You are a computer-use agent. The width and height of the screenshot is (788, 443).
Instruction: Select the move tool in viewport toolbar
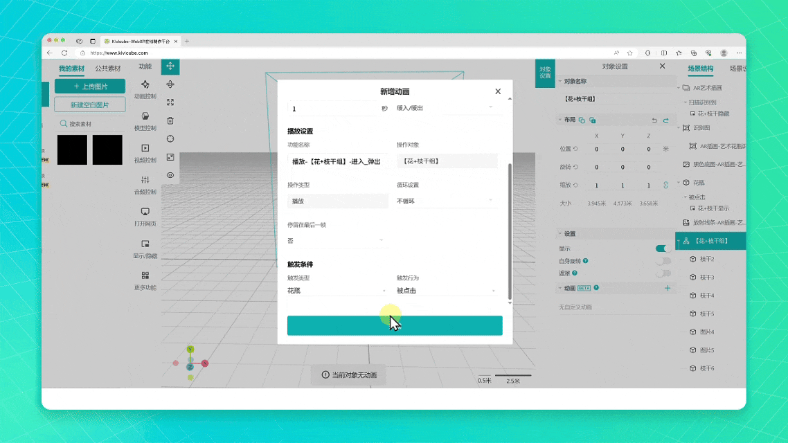point(170,66)
